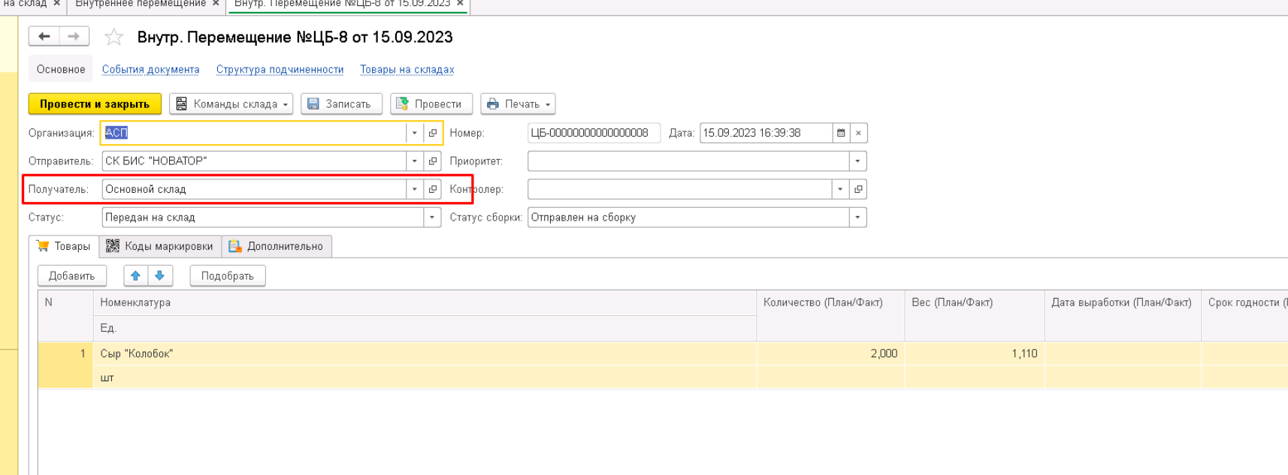
Task: Open the Печать menu
Action: [x=518, y=104]
